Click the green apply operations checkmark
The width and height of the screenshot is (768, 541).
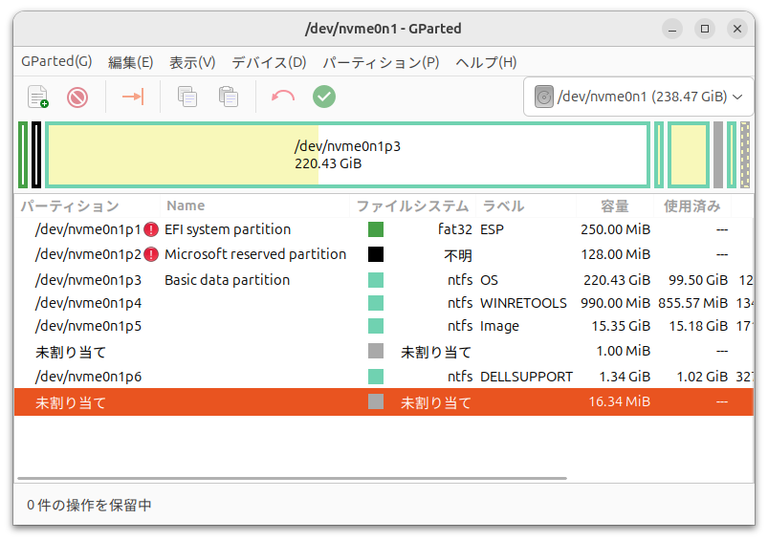point(324,97)
